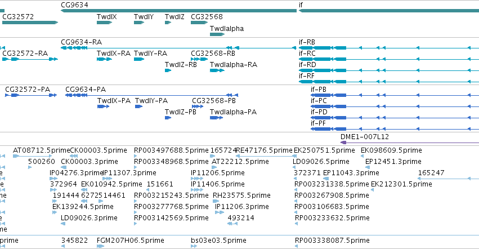Click the 372964 feature label
479x249 pixels.
[x=63, y=184]
